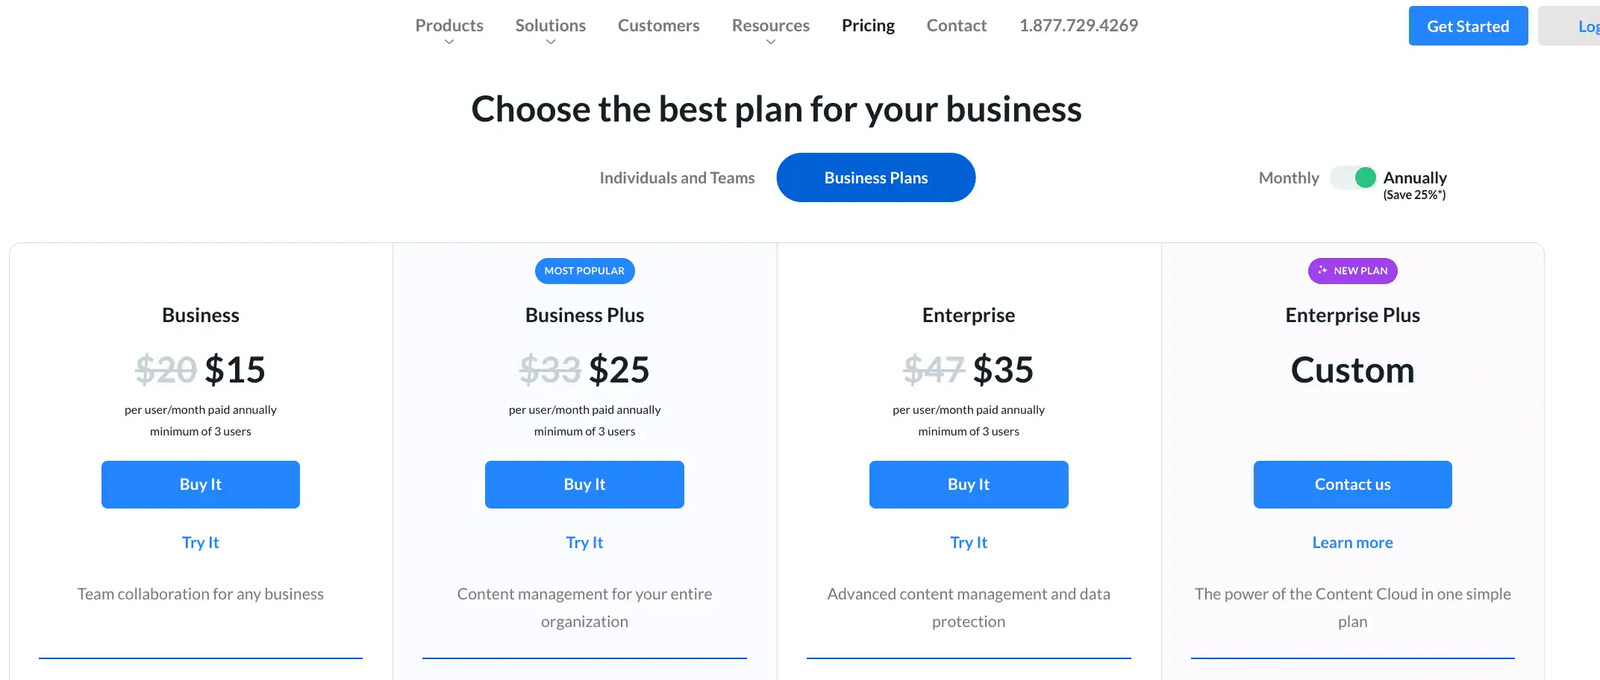Screen dimensions: 1600x680
Task: Learn more about Enterprise Plus
Action: (1352, 543)
